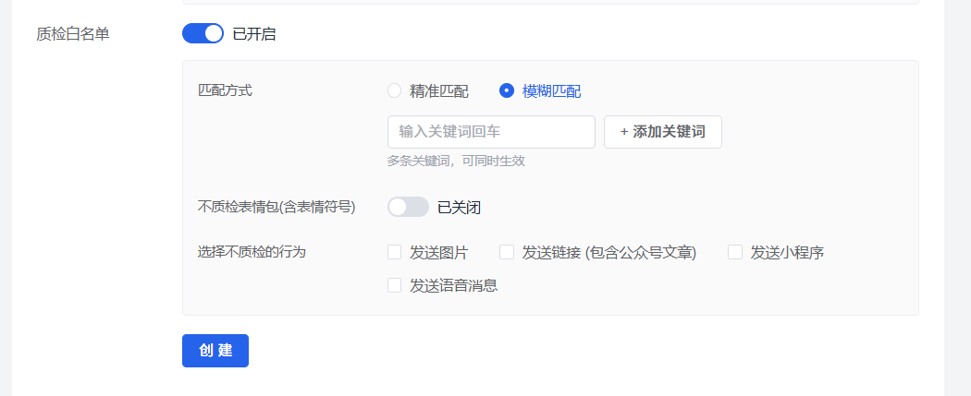This screenshot has width=971, height=396.
Task: Select the 模糊匹配 radio option
Action: pos(507,90)
